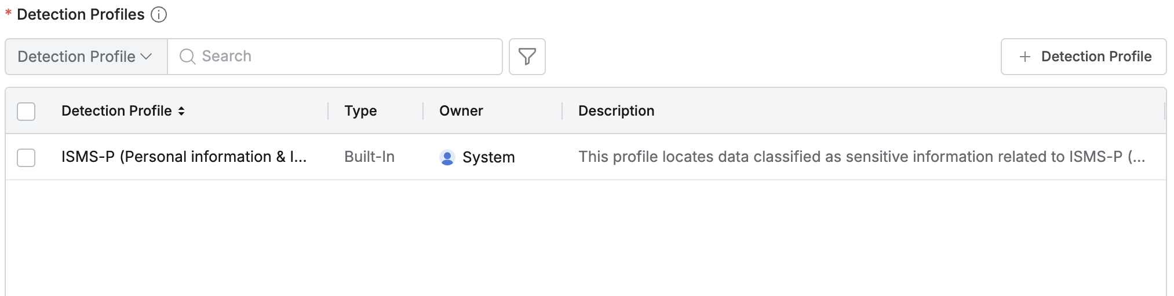The width and height of the screenshot is (1174, 296).
Task: Click the Description column header
Action: point(616,111)
